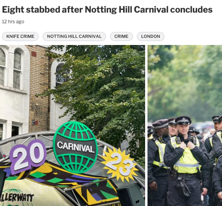Open the carnival float photo

click(73, 125)
